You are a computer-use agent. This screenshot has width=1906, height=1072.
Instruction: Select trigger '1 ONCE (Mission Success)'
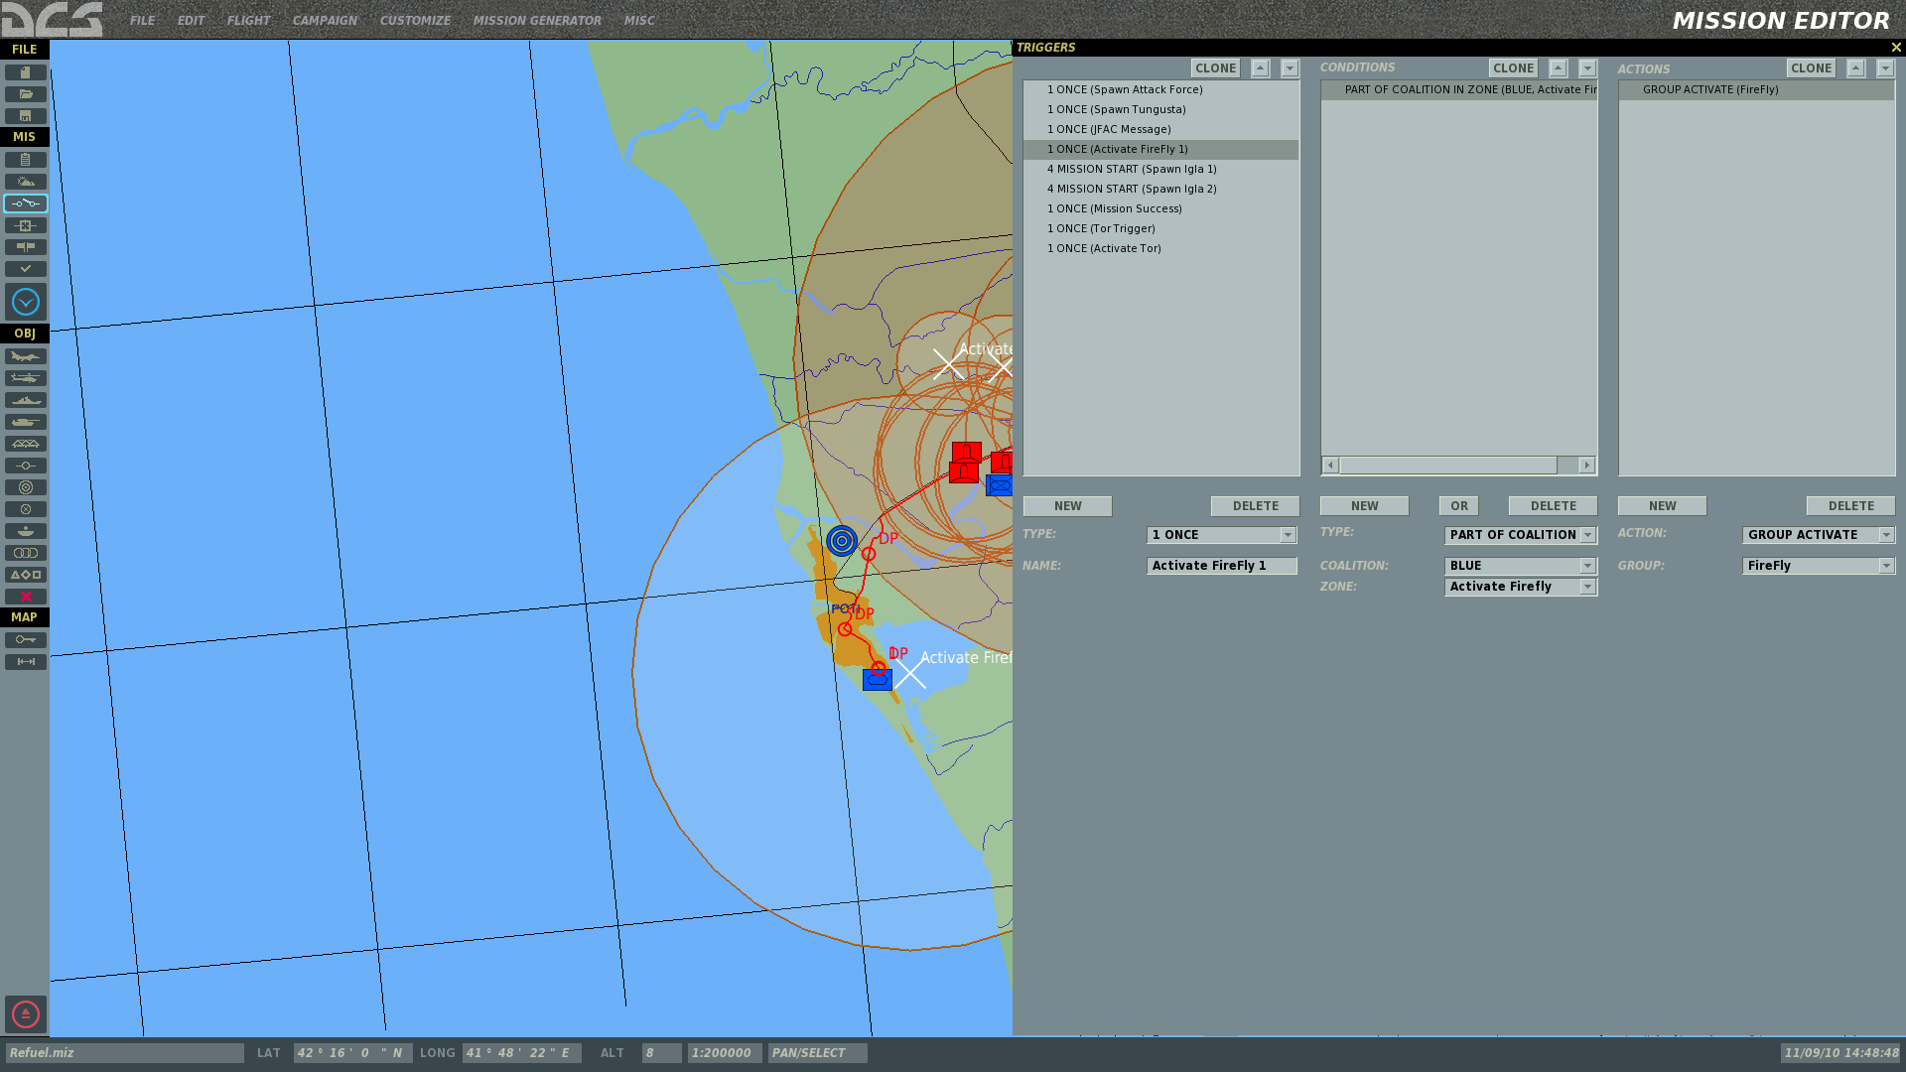tap(1160, 208)
